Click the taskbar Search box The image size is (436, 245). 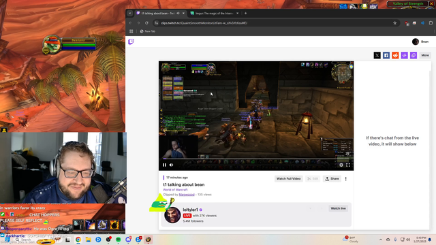click(x=26, y=240)
